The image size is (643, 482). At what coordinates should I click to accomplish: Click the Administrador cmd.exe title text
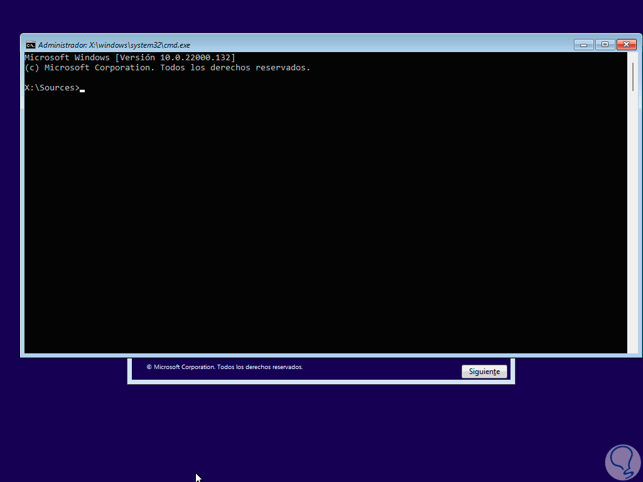(114, 45)
